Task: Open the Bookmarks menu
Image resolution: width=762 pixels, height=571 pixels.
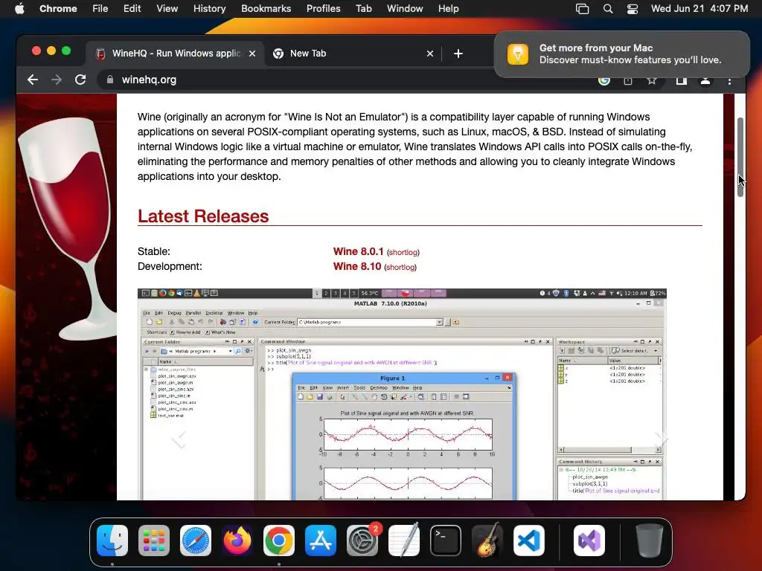Action: click(266, 8)
